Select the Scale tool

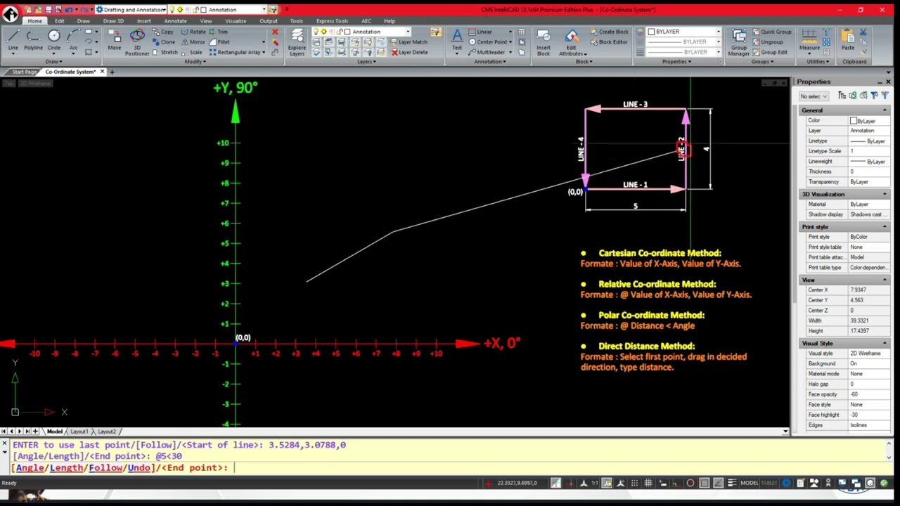coord(192,52)
